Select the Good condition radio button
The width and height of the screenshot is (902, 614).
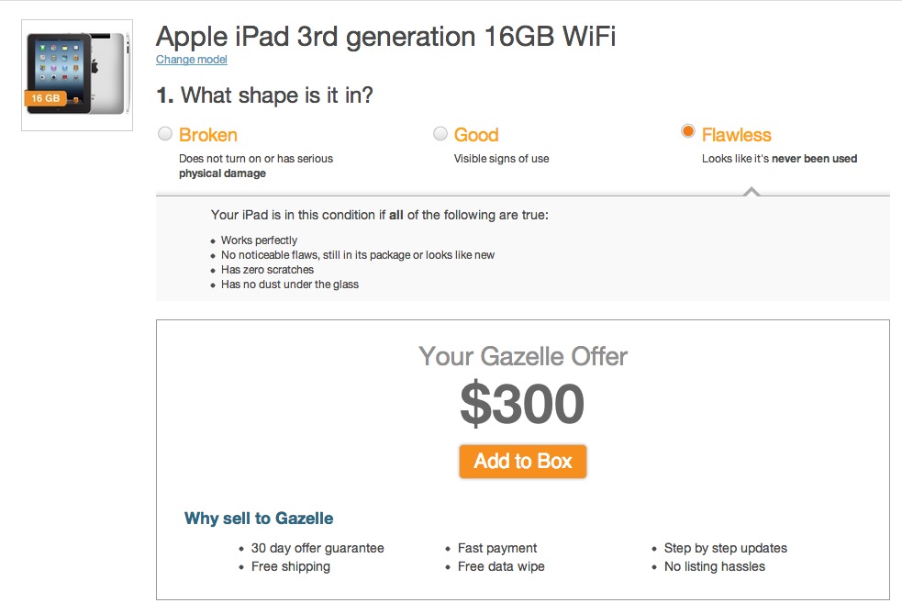(440, 133)
